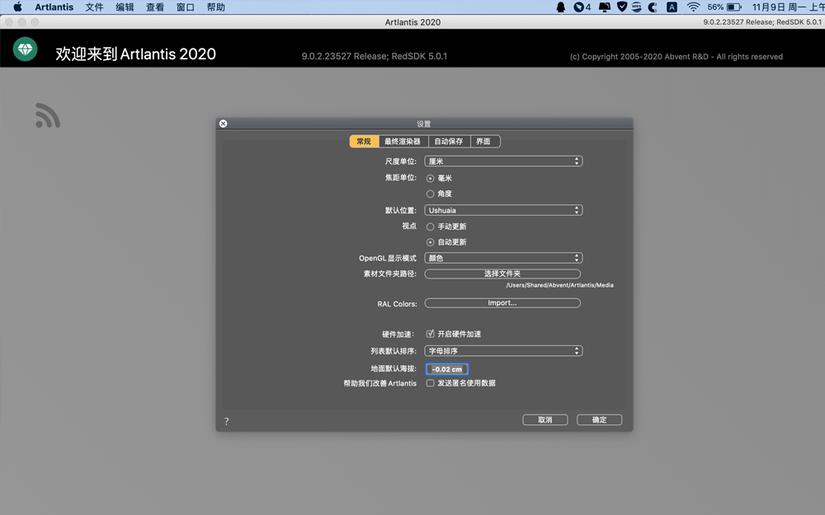Click the media path /Users/Shared/Abvent/Artlantis/Media text
Viewport: 825px width, 515px height.
pyautogui.click(x=560, y=285)
